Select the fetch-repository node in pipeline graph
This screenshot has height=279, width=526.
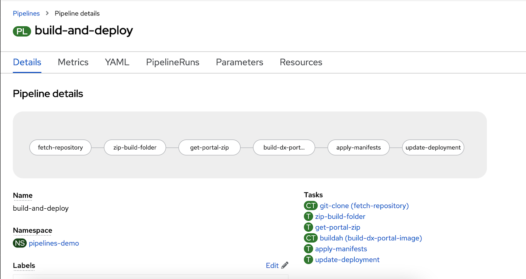point(60,148)
